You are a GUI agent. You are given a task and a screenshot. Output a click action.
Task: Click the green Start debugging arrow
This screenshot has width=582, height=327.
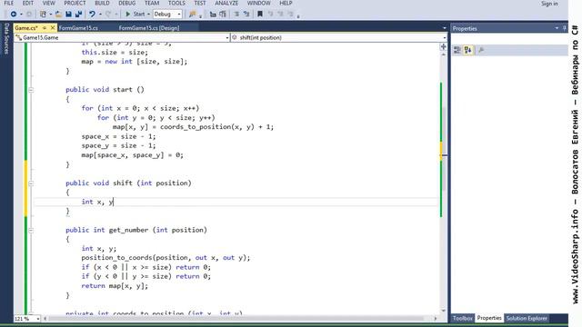coord(128,15)
